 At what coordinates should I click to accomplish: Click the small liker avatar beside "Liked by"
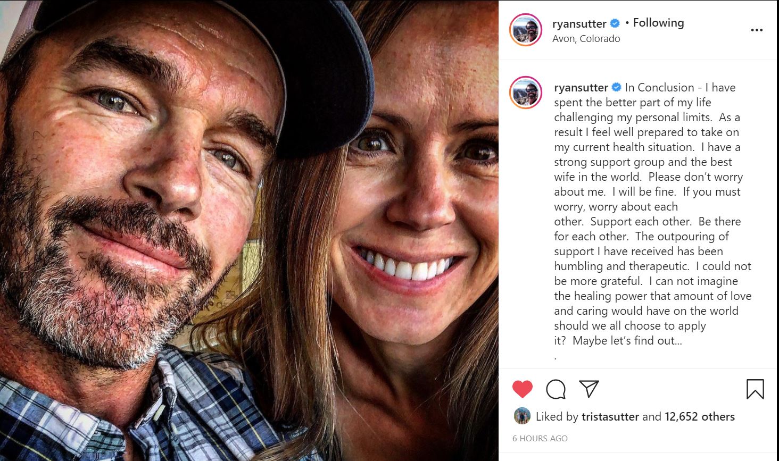(522, 416)
